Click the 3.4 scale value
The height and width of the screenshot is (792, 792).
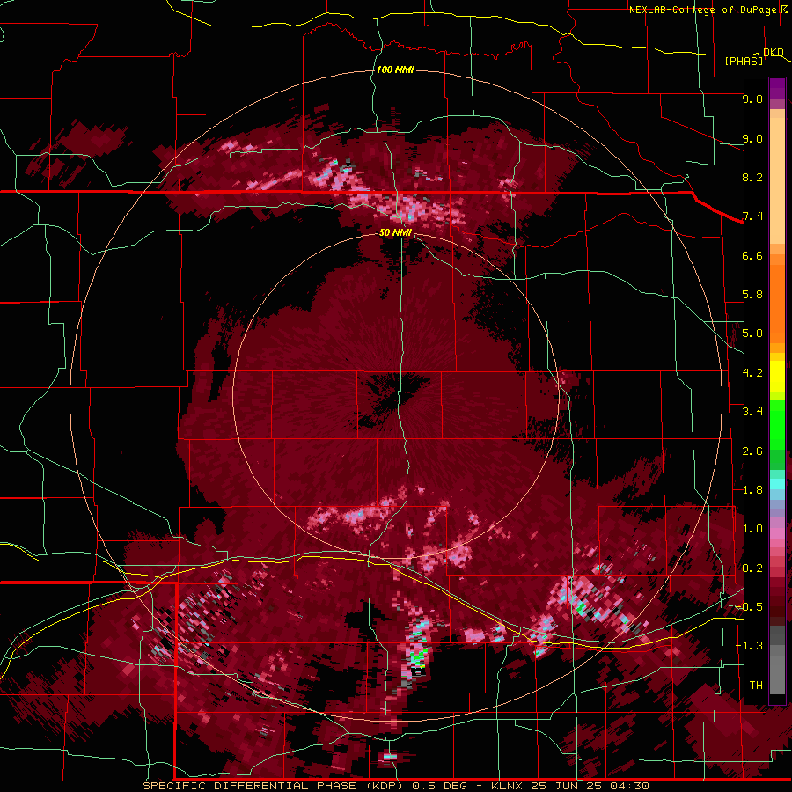click(x=752, y=412)
